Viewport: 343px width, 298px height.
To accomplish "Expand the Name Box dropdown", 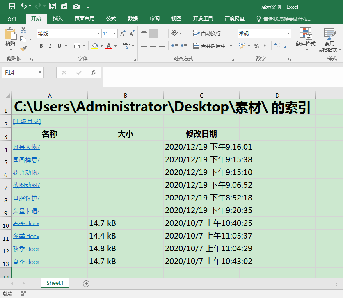I will pyautogui.click(x=40, y=72).
